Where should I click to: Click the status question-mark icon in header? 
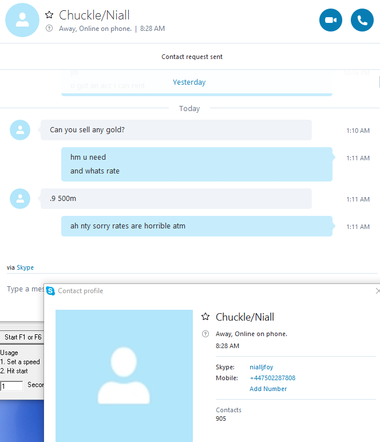49,28
